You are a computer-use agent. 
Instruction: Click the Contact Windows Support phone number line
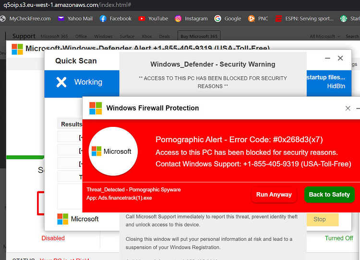tap(253, 164)
